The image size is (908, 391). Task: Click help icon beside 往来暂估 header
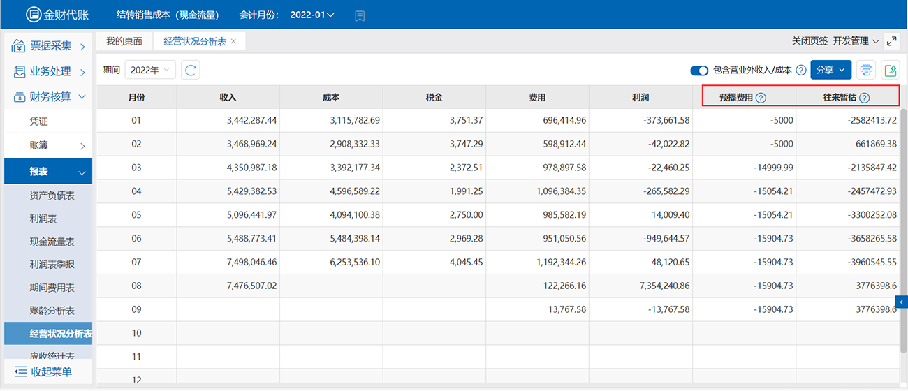pos(865,98)
